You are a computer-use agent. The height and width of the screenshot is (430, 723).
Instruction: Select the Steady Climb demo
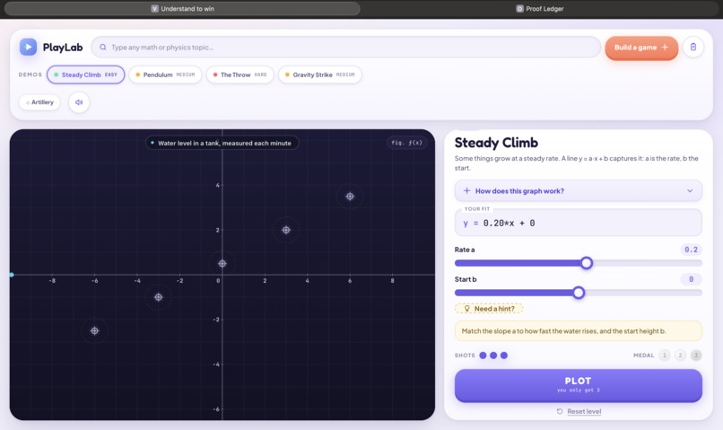click(86, 75)
